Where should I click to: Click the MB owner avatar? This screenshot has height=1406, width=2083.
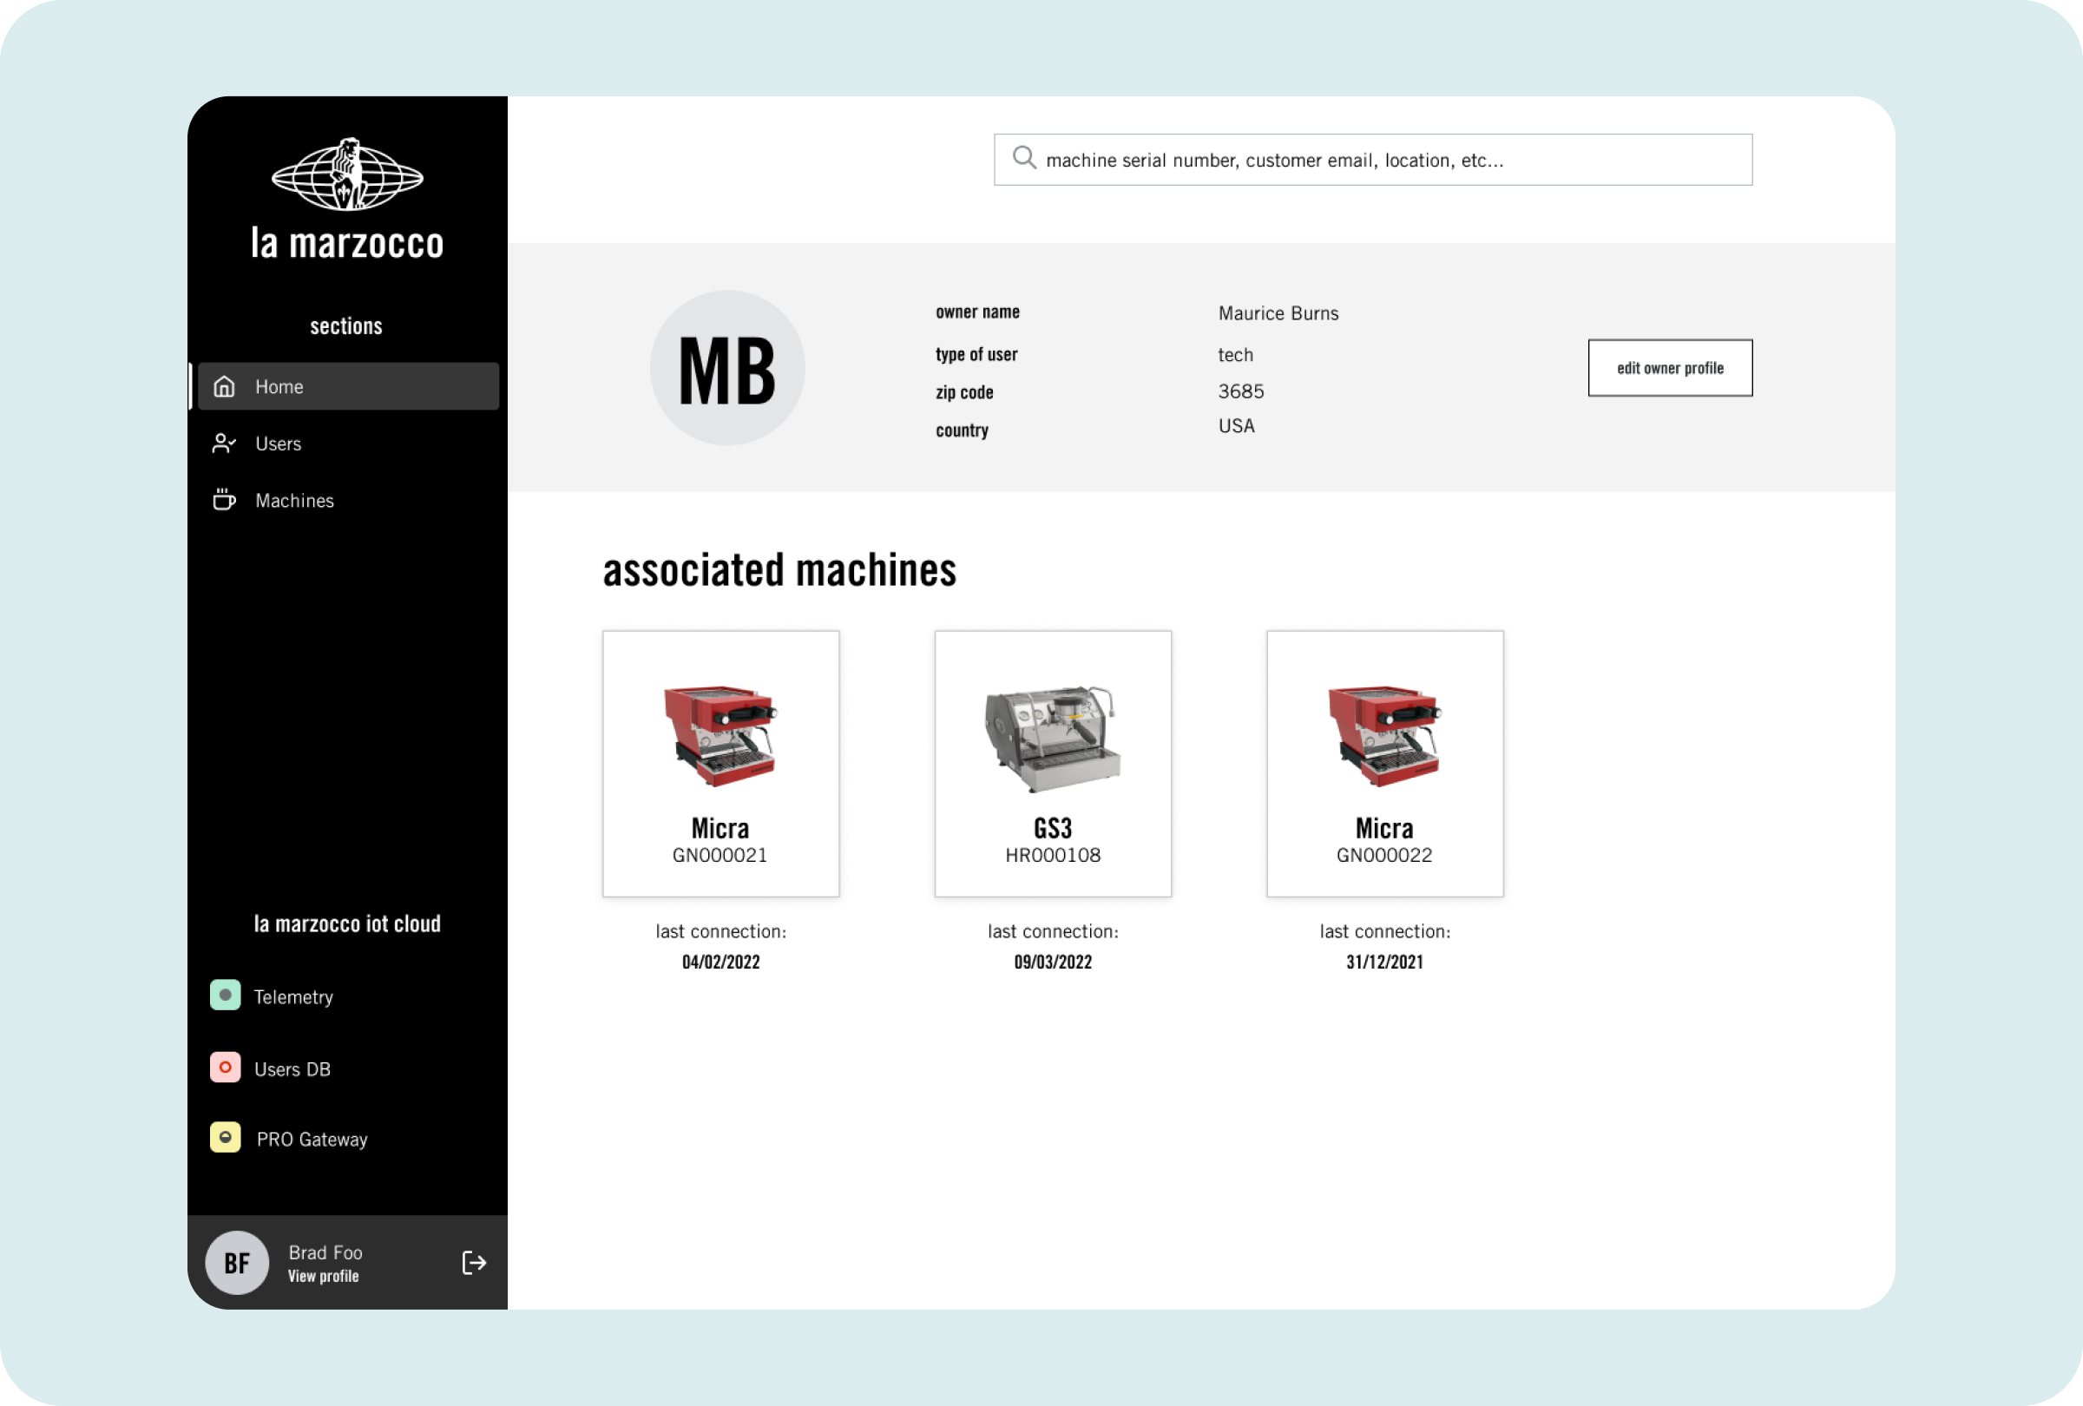coord(728,368)
